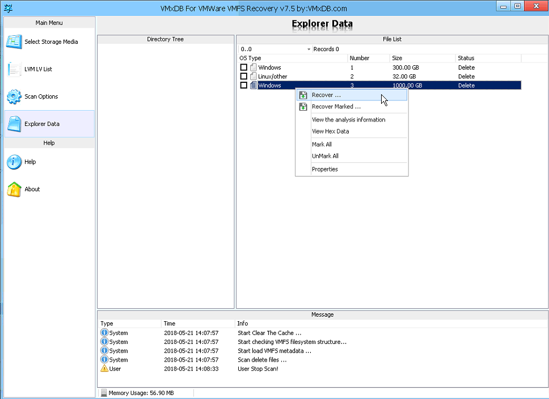Click the application logo in title bar
Viewport: 549px width, 399px height.
pyautogui.click(x=8, y=8)
